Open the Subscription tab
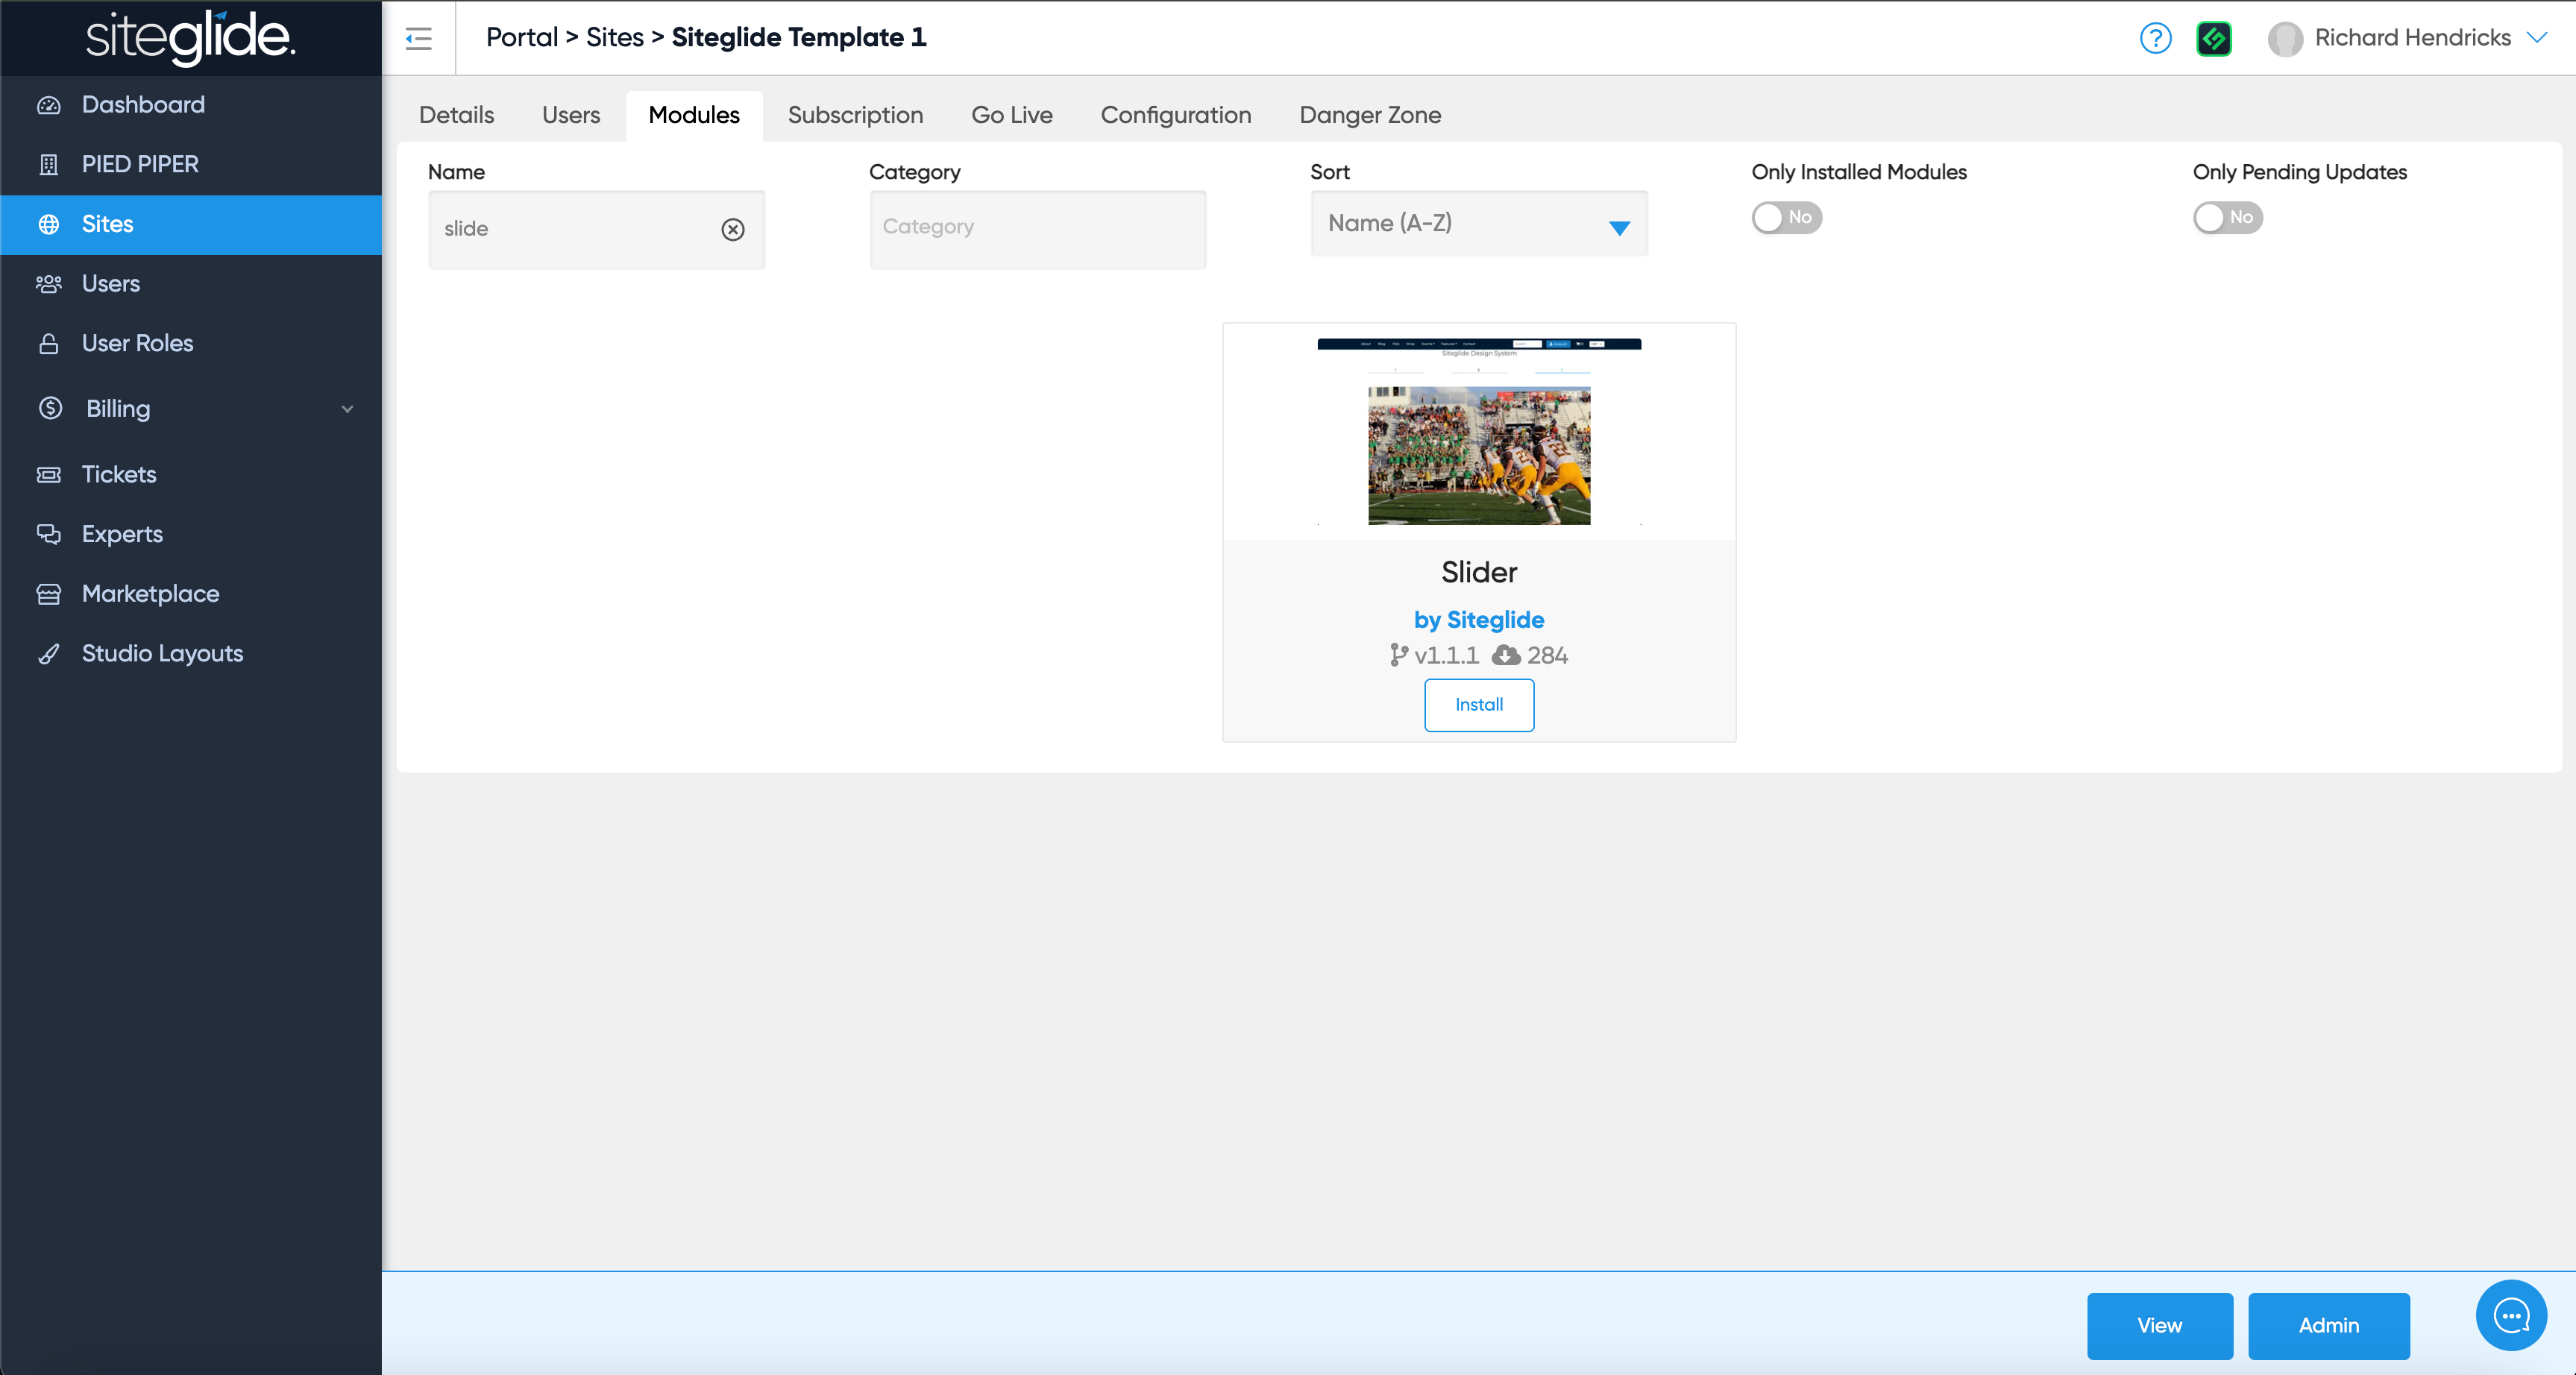2576x1375 pixels. (855, 115)
